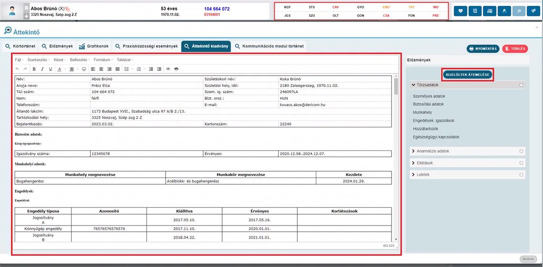Open the Nézet menu
543x267 pixels.
coord(59,60)
